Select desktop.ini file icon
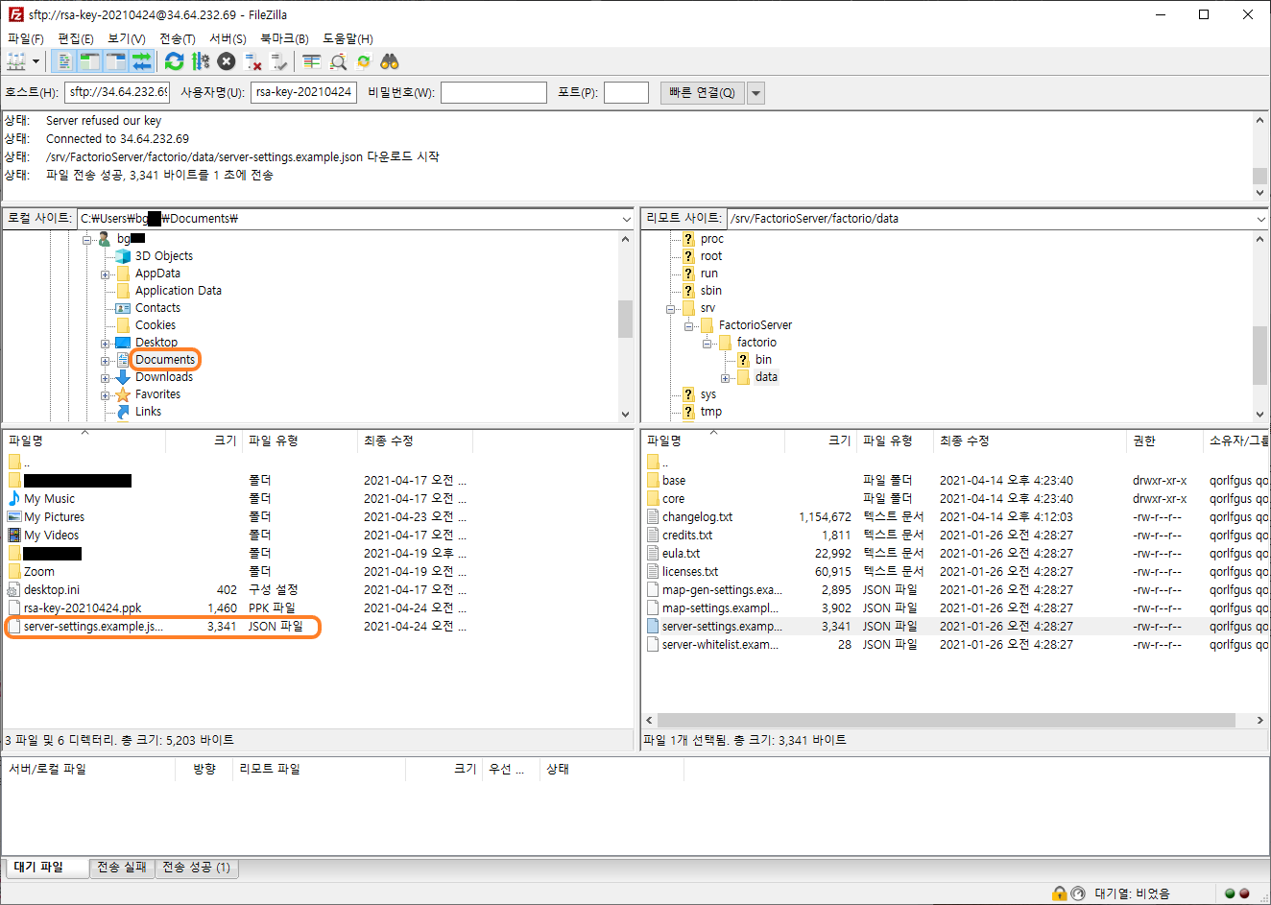Screen dimensions: 1271x905 tap(13, 590)
